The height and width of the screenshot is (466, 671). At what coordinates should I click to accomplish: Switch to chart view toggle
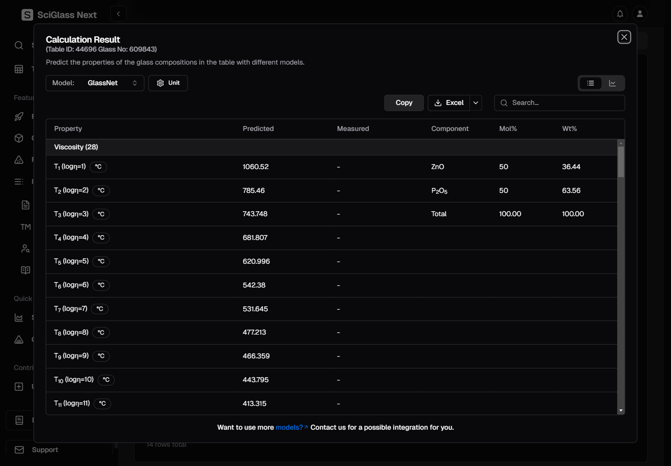tap(612, 83)
